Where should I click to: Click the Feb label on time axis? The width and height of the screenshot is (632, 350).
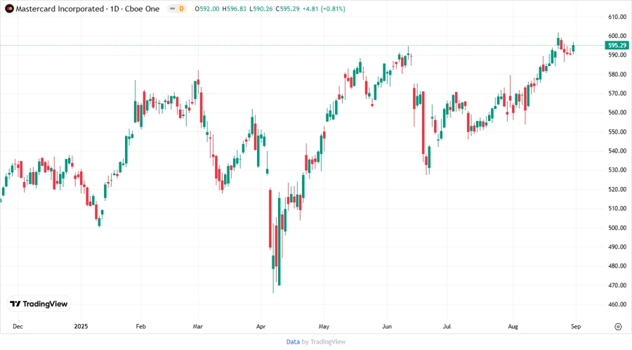[x=140, y=327]
